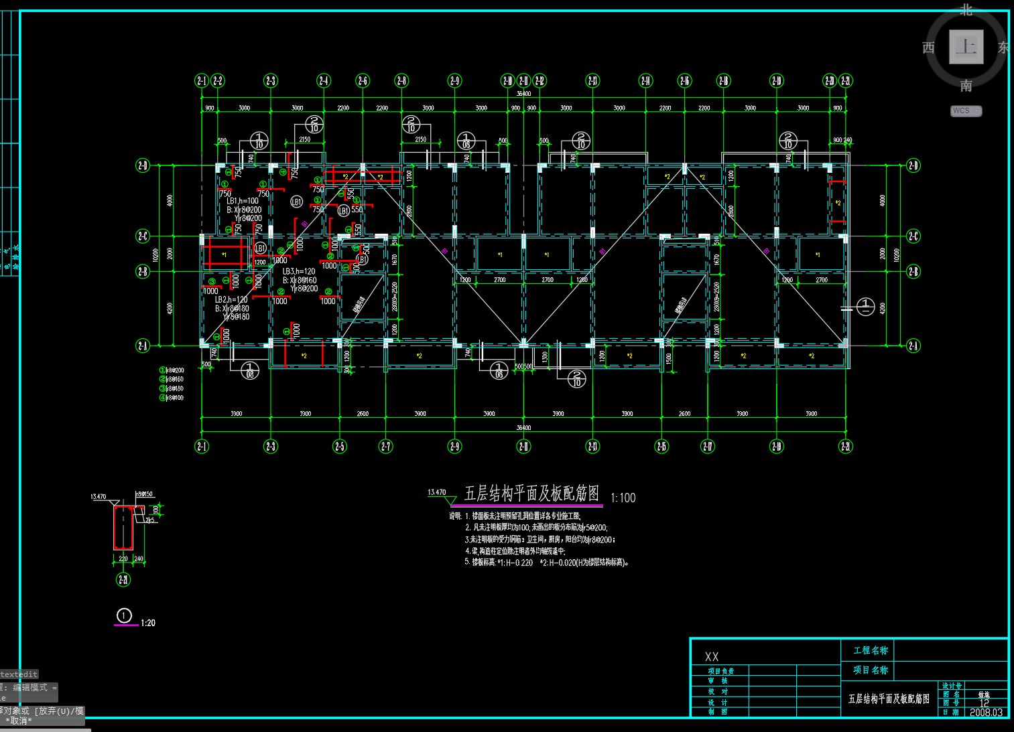Click the 南 compass label on ViewCube

966,86
